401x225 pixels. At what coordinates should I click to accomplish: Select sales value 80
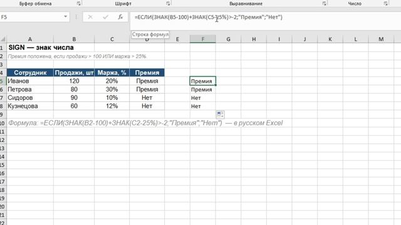tap(74, 89)
